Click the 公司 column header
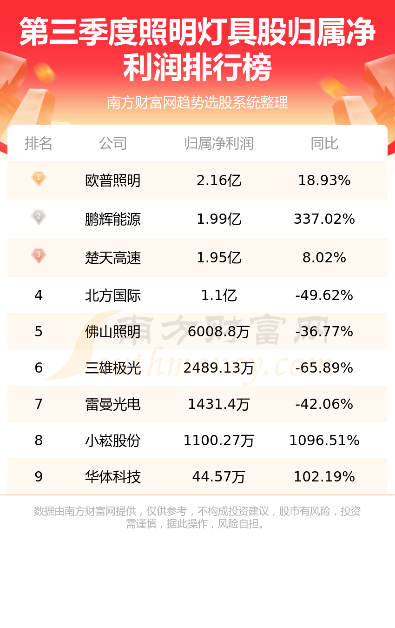The height and width of the screenshot is (628, 395). 113,144
